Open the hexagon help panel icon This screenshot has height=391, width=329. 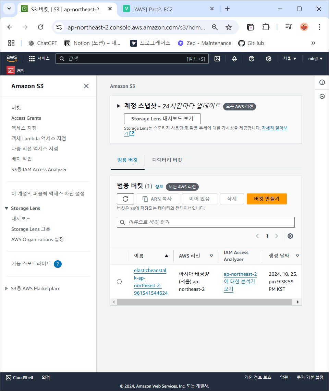pos(322,96)
